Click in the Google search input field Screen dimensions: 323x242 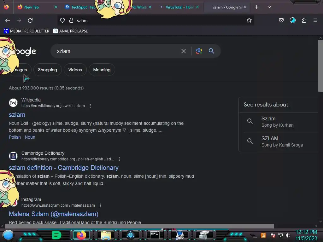pyautogui.click(x=117, y=51)
